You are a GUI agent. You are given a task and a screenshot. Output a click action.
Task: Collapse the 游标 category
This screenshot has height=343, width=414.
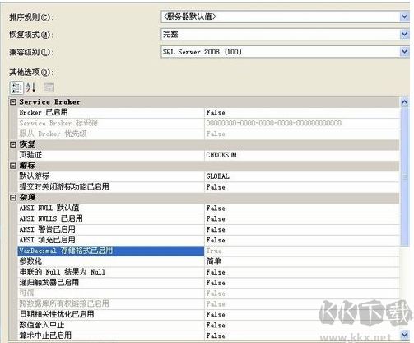coord(13,166)
